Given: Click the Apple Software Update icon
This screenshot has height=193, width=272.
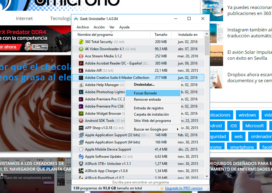Looking at the screenshot, I should (81, 156).
